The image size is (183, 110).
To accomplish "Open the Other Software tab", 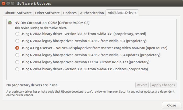I will tap(47, 13).
